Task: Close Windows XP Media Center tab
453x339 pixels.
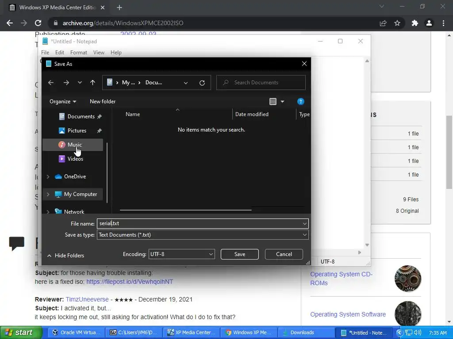Action: point(103,8)
